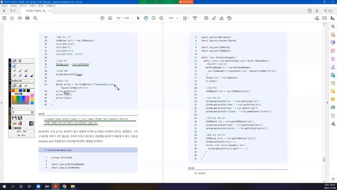Click the exit door icon in pen palette
Image resolution: width=337 pixels, height=190 pixels.
point(20,123)
